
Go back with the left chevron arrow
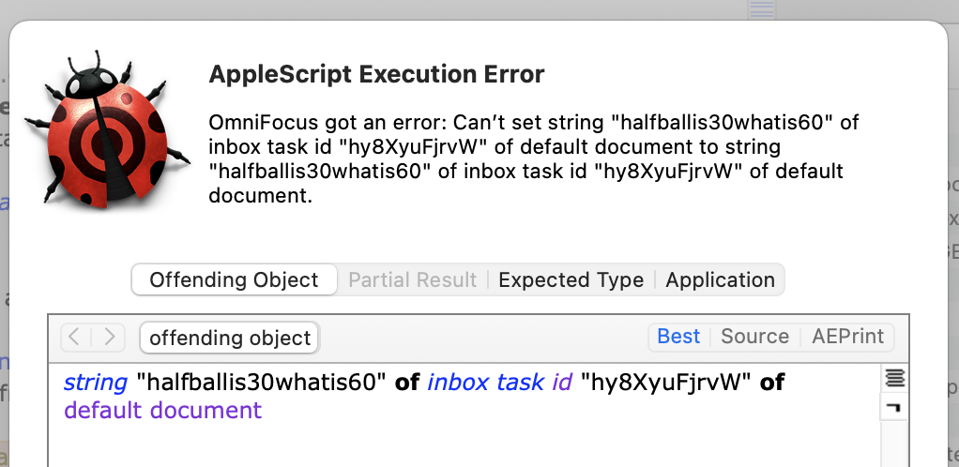pos(75,337)
